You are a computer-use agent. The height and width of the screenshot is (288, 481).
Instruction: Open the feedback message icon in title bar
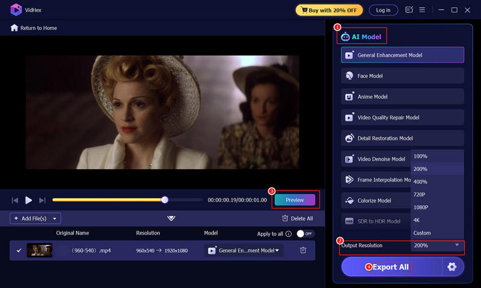point(409,10)
